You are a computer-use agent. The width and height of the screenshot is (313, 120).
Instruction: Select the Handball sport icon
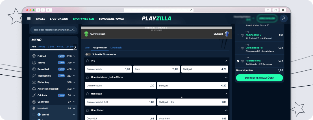click(x=34, y=108)
